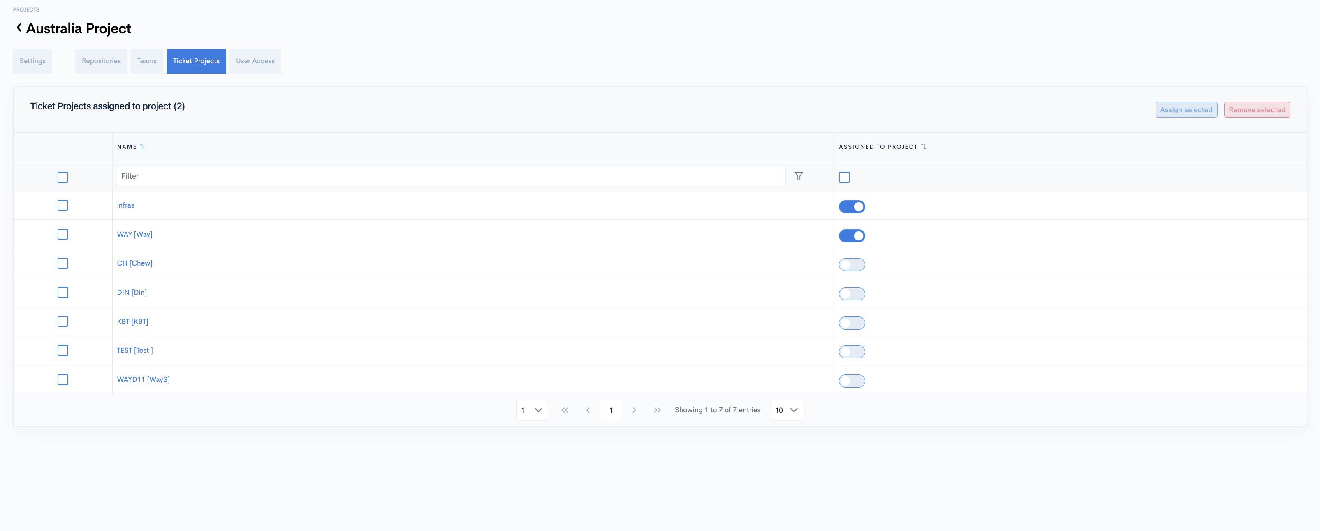Image resolution: width=1320 pixels, height=531 pixels.
Task: Click current page number 1 button
Action: [611, 410]
